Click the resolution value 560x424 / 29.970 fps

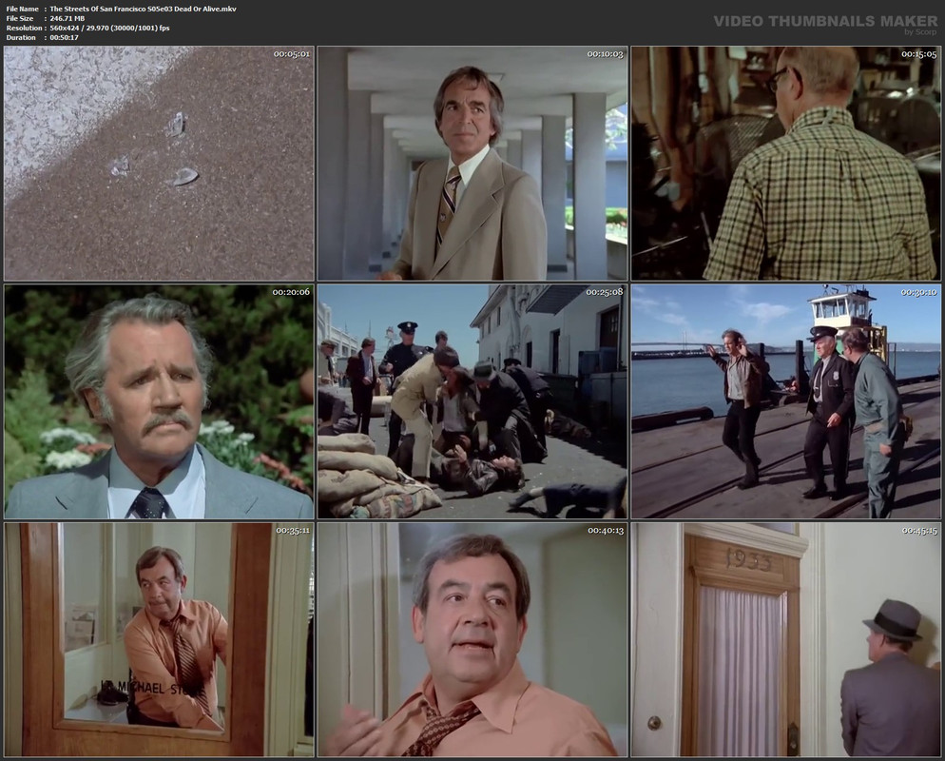tap(109, 28)
